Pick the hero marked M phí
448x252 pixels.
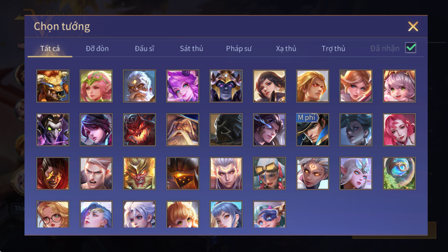[312, 130]
